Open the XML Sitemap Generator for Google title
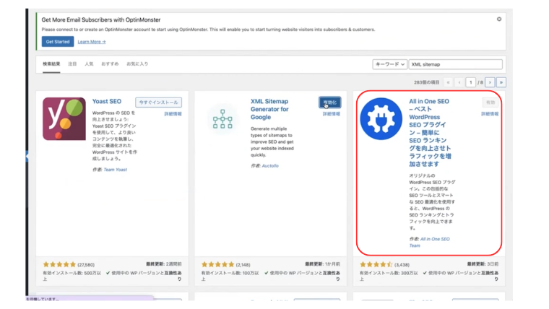This screenshot has width=549, height=309. click(x=269, y=109)
